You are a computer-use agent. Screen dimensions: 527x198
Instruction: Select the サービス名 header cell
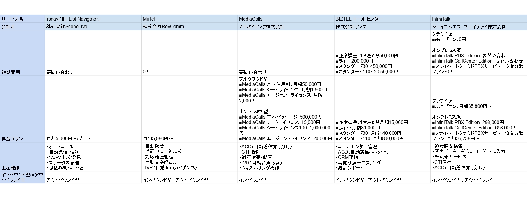click(23, 19)
